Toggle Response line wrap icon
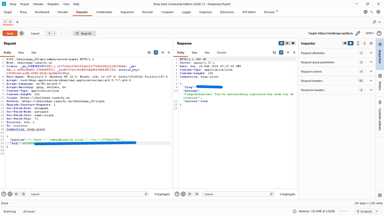This screenshot has width=384, height=216. [281, 52]
